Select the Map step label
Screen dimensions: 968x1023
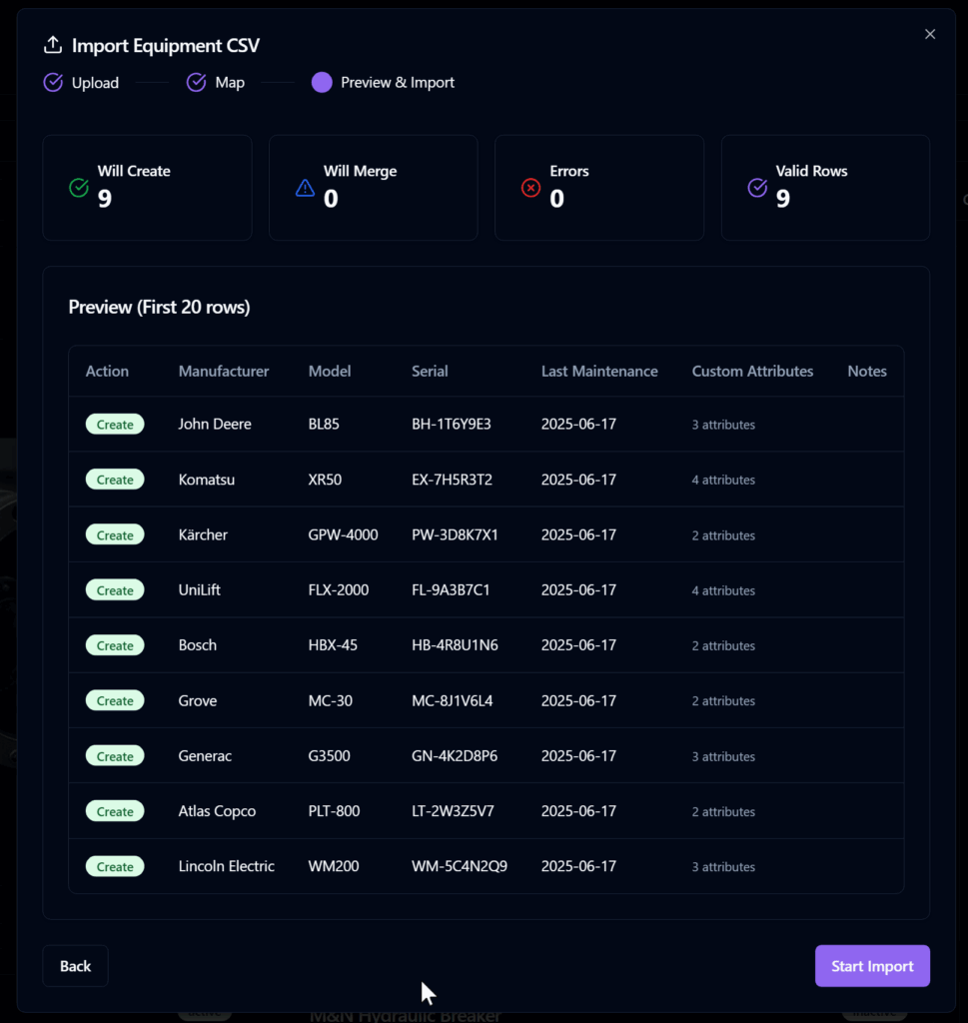(230, 83)
